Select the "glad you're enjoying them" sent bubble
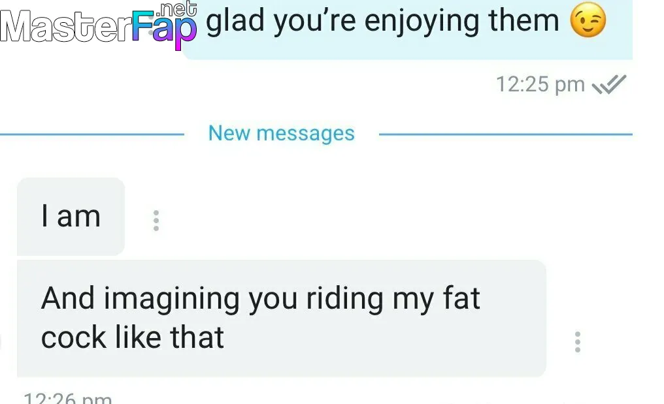Image resolution: width=664 pixels, height=404 pixels. (407, 29)
